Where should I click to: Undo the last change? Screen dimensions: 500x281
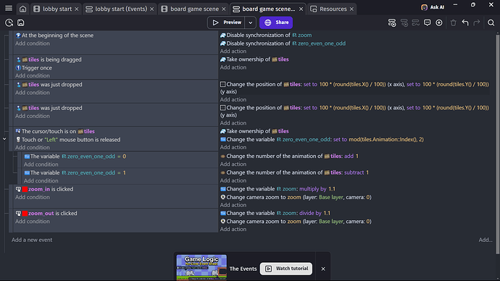(465, 22)
